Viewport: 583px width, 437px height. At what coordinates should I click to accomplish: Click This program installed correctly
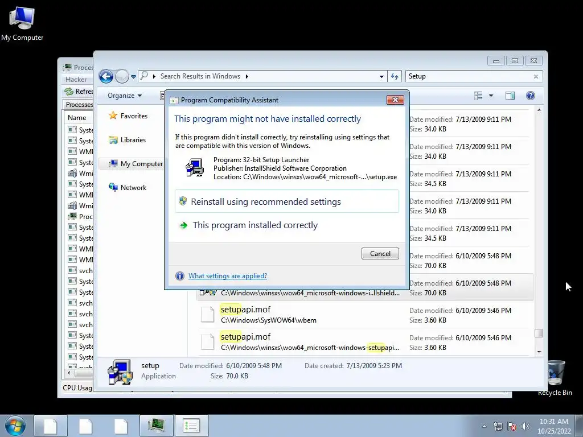(287, 225)
